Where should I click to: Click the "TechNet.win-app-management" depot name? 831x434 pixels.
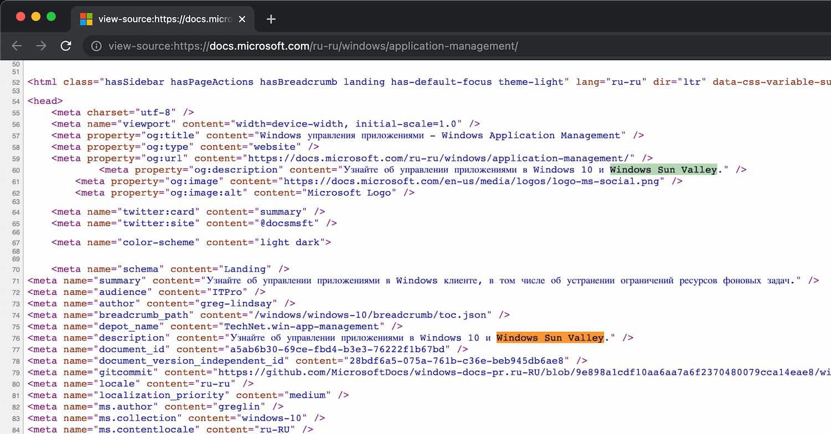[301, 326]
